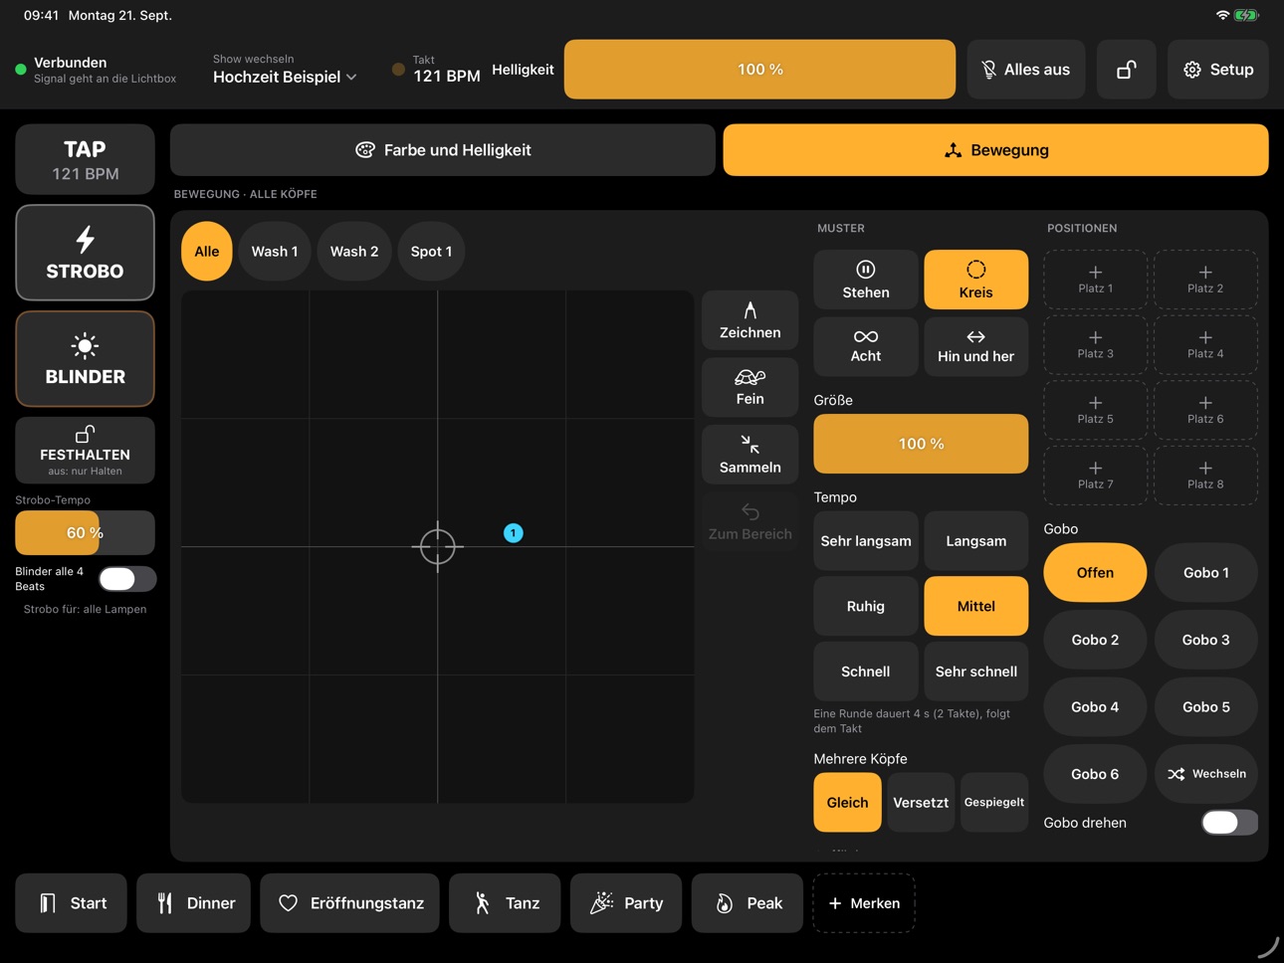Image resolution: width=1284 pixels, height=963 pixels.
Task: Select the Alle heads filter
Action: point(207,252)
